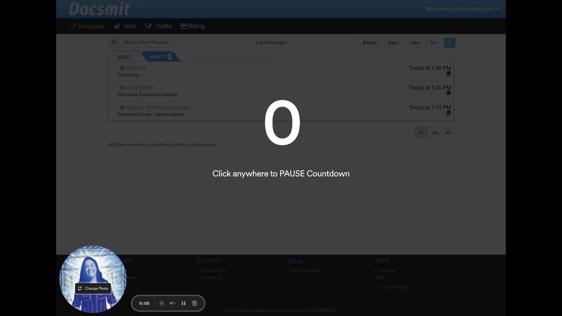Click the '3 of 3 Messages' count text
Viewport: 562px width, 316px height.
click(x=271, y=43)
